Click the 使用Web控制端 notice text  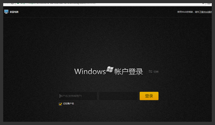pos(185,12)
